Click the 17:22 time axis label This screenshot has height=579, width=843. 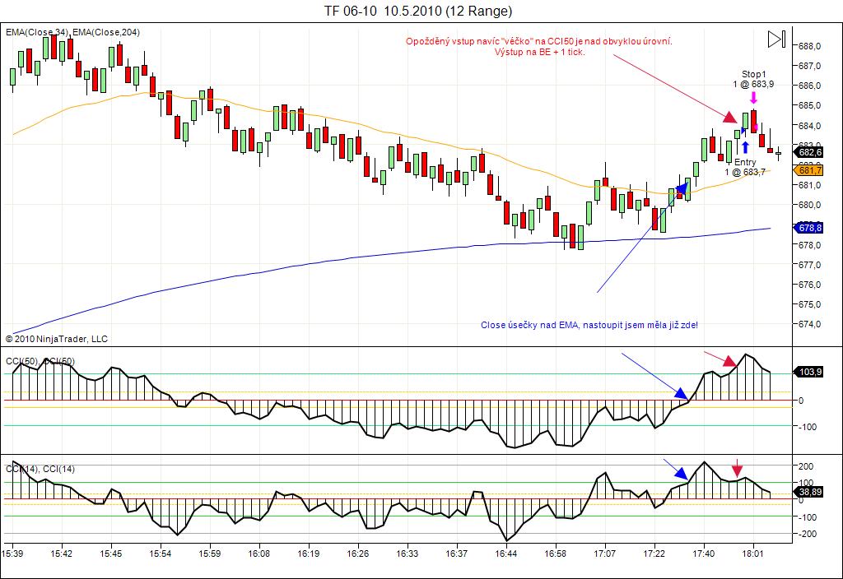point(654,554)
